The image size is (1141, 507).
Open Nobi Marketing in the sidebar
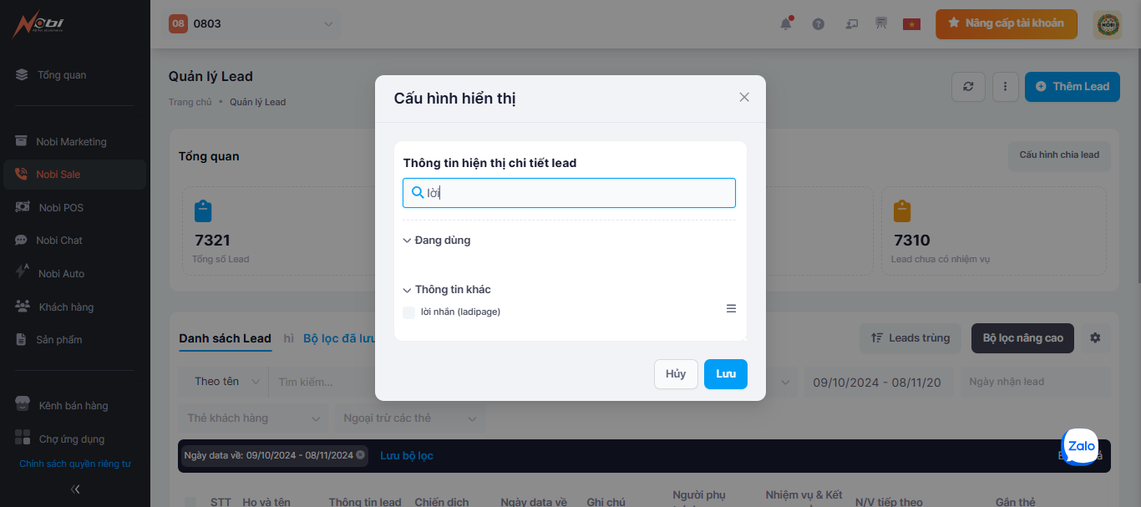(73, 141)
